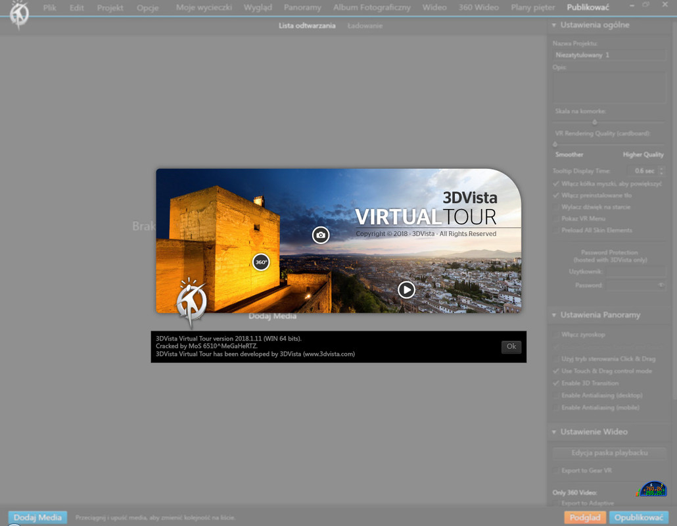Click the play icon on the splash image
The height and width of the screenshot is (526, 677).
[x=406, y=290]
